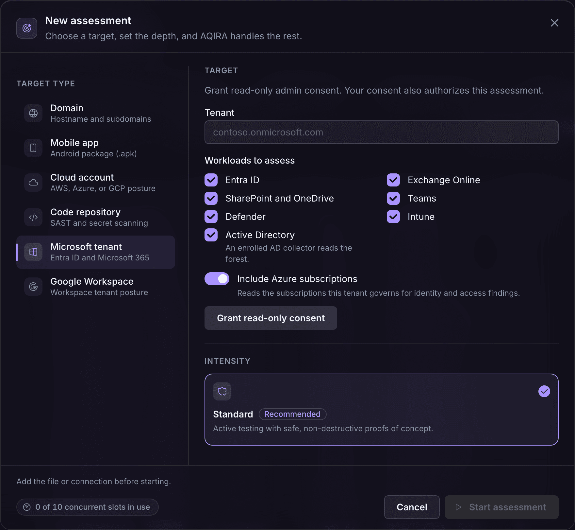The height and width of the screenshot is (530, 575).
Task: Click the Mobile app phone icon
Action: pos(33,148)
